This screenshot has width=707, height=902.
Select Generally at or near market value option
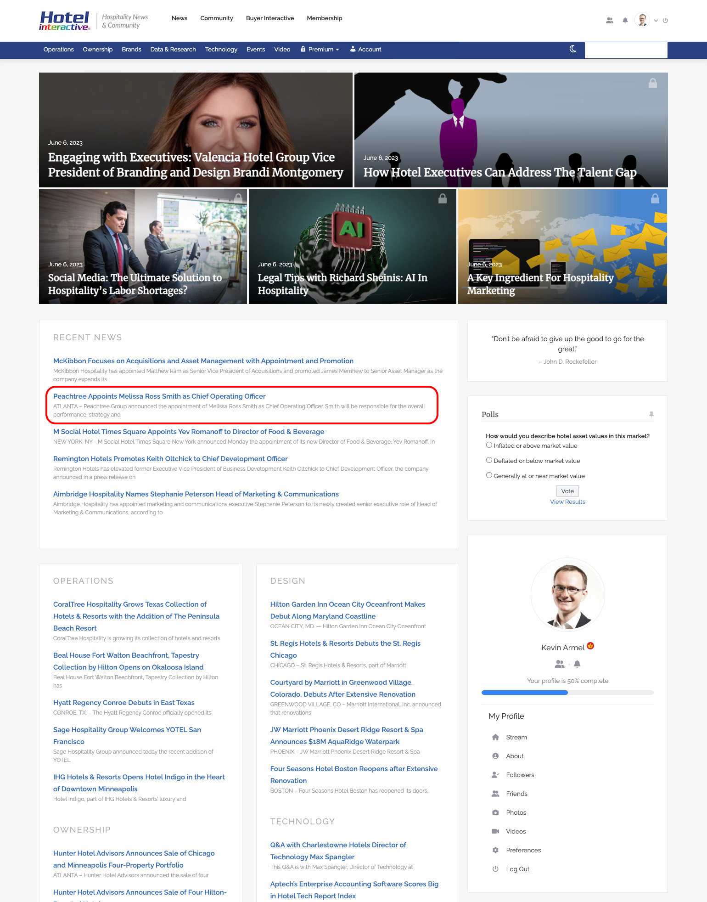(x=489, y=475)
